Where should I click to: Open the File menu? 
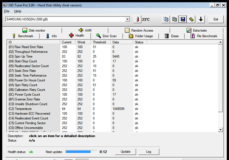tap(7, 11)
